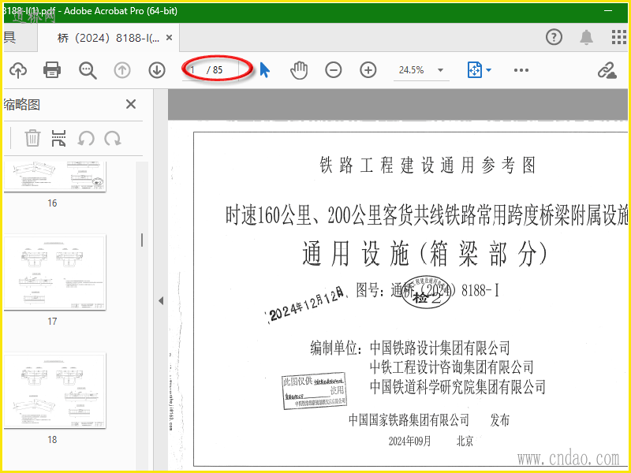The width and height of the screenshot is (631, 473).
Task: Open the notifications bell
Action: coord(586,37)
